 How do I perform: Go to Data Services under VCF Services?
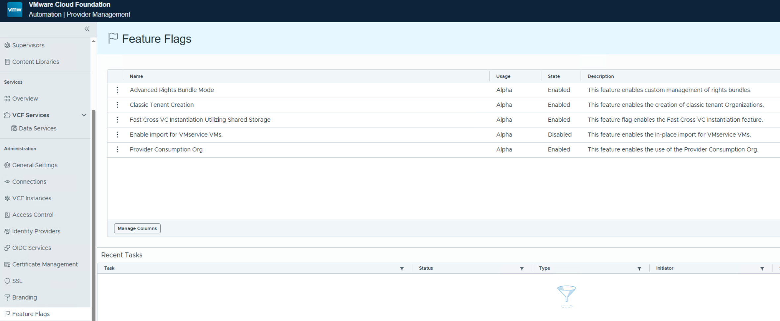tap(37, 128)
